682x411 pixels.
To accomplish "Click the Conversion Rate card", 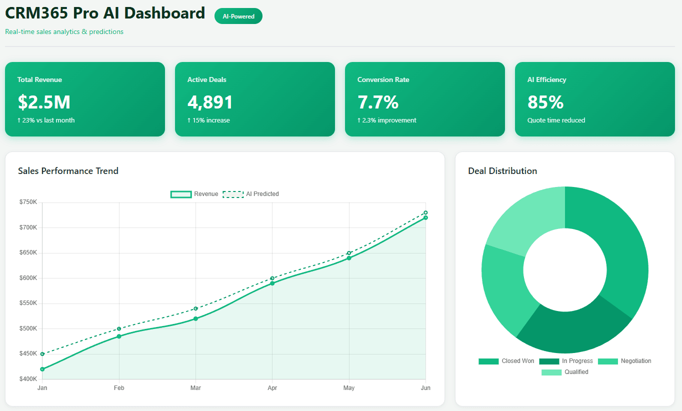I will pos(425,99).
